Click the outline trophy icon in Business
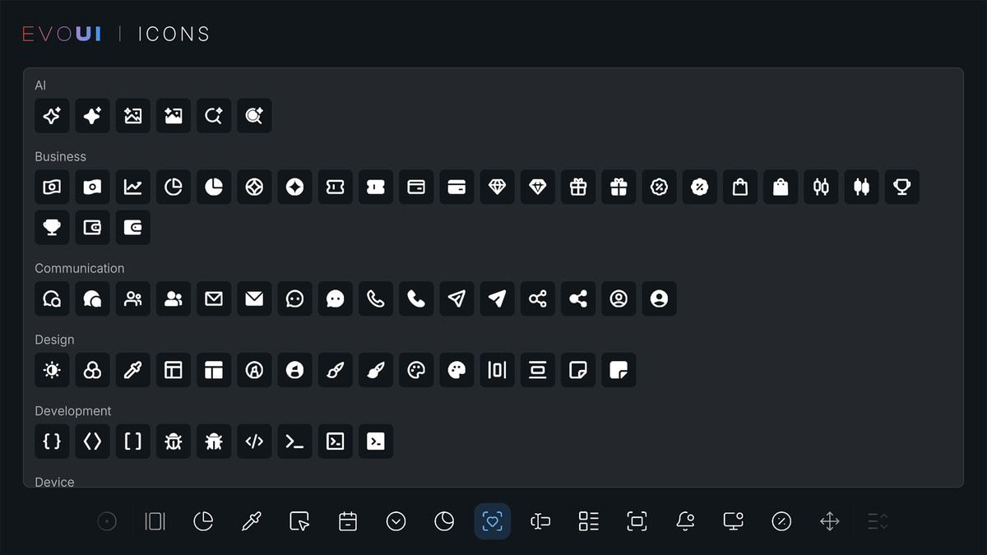Viewport: 987px width, 555px height. 902,187
